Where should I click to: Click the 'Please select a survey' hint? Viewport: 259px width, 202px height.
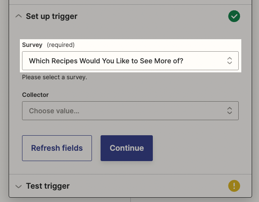click(54, 78)
